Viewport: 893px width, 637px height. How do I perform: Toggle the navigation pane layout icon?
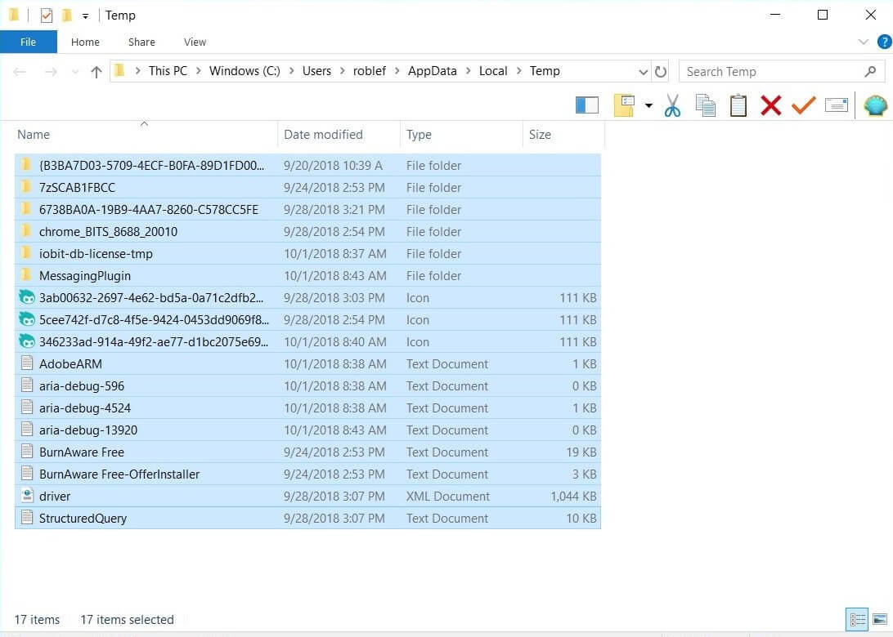pyautogui.click(x=586, y=105)
